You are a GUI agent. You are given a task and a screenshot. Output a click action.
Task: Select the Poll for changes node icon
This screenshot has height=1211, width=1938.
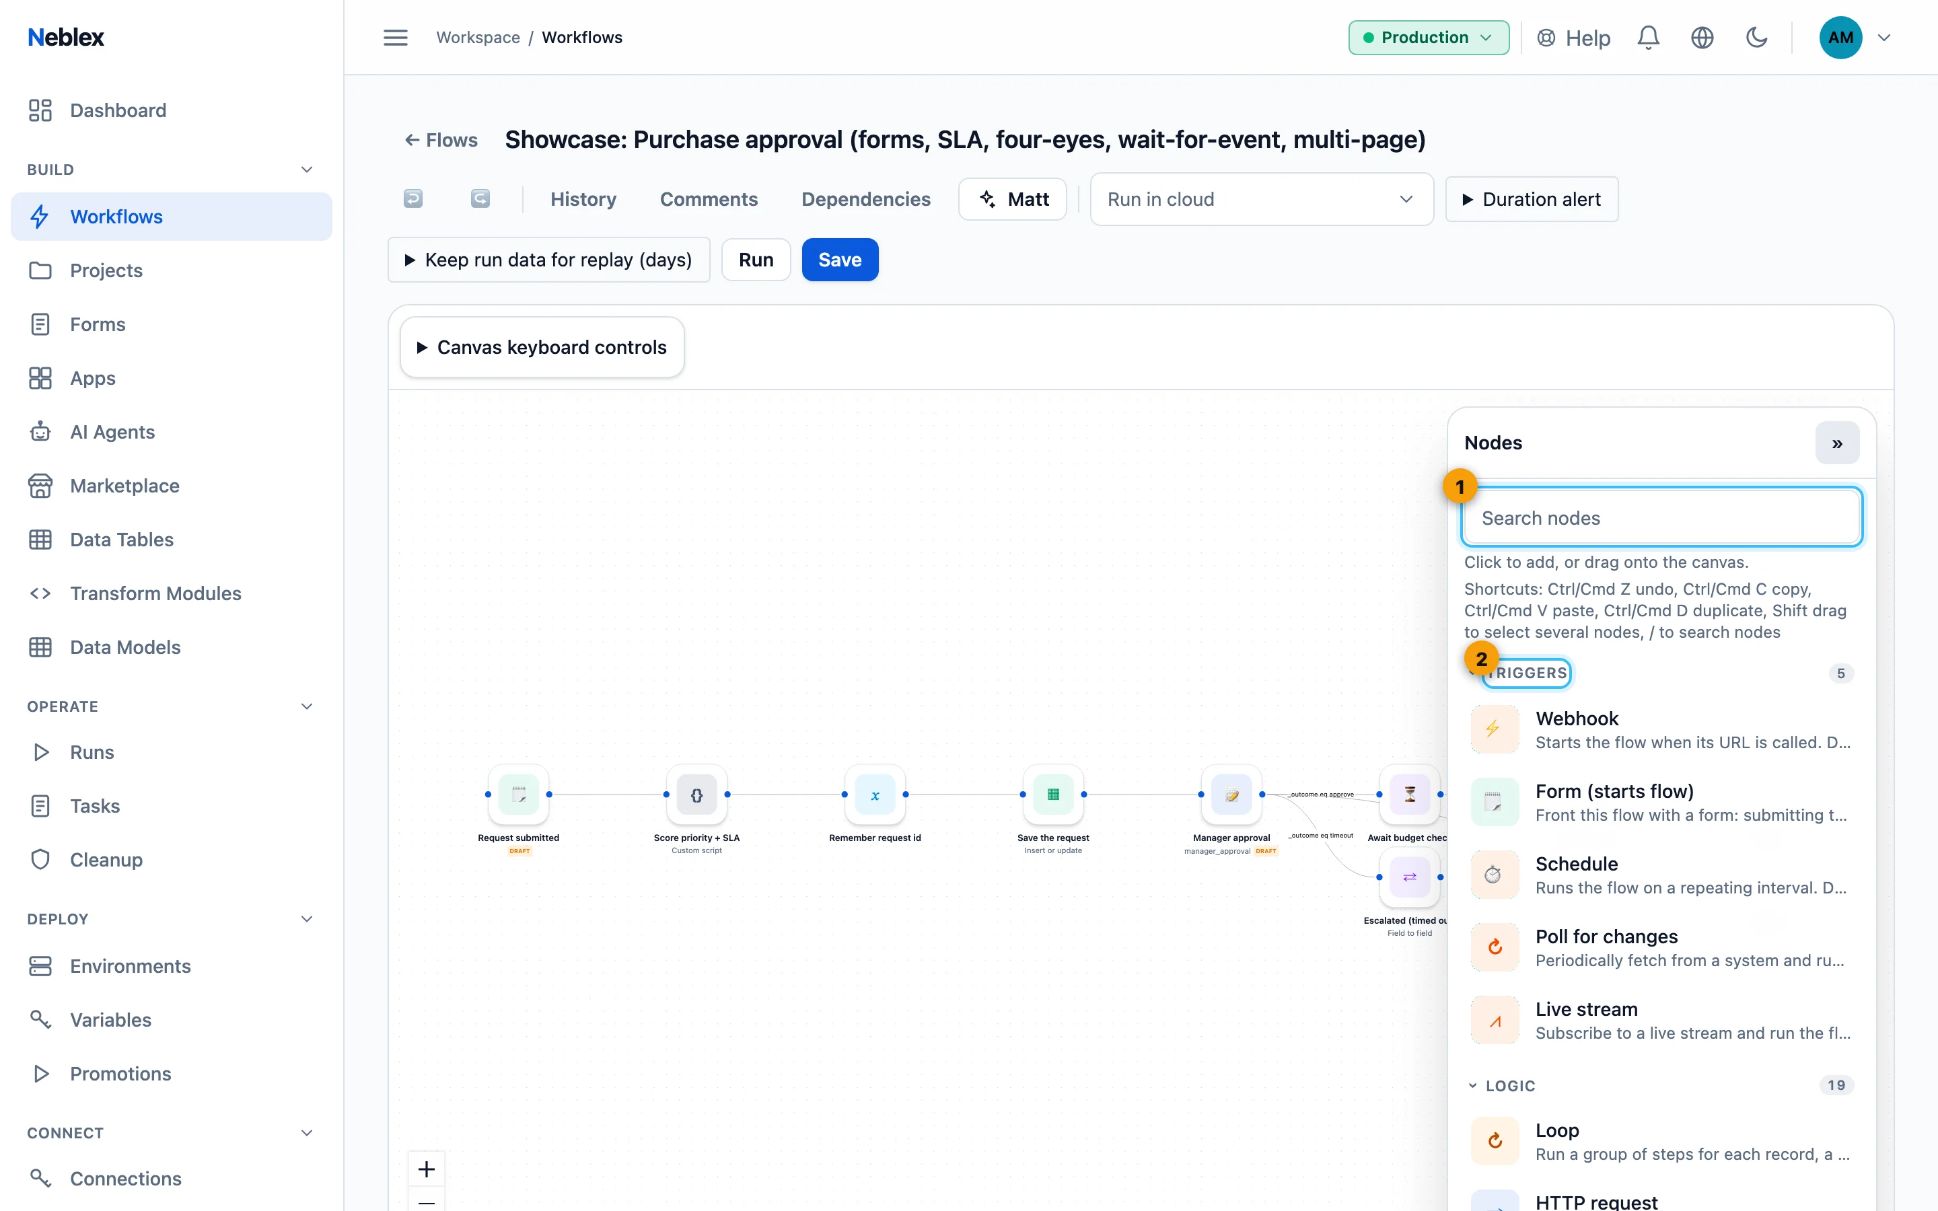1495,947
